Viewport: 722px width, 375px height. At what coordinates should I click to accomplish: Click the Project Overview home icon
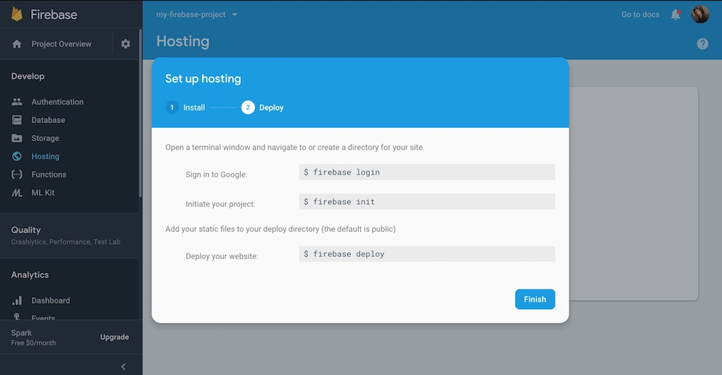coord(17,44)
